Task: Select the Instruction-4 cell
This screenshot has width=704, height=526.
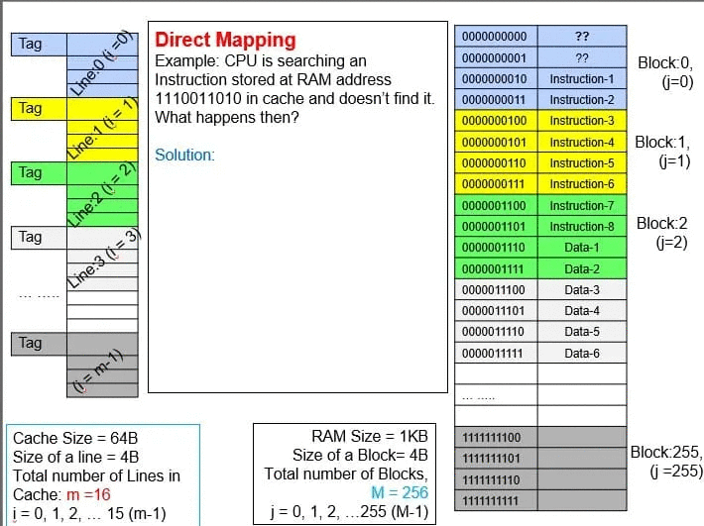Action: click(x=582, y=143)
